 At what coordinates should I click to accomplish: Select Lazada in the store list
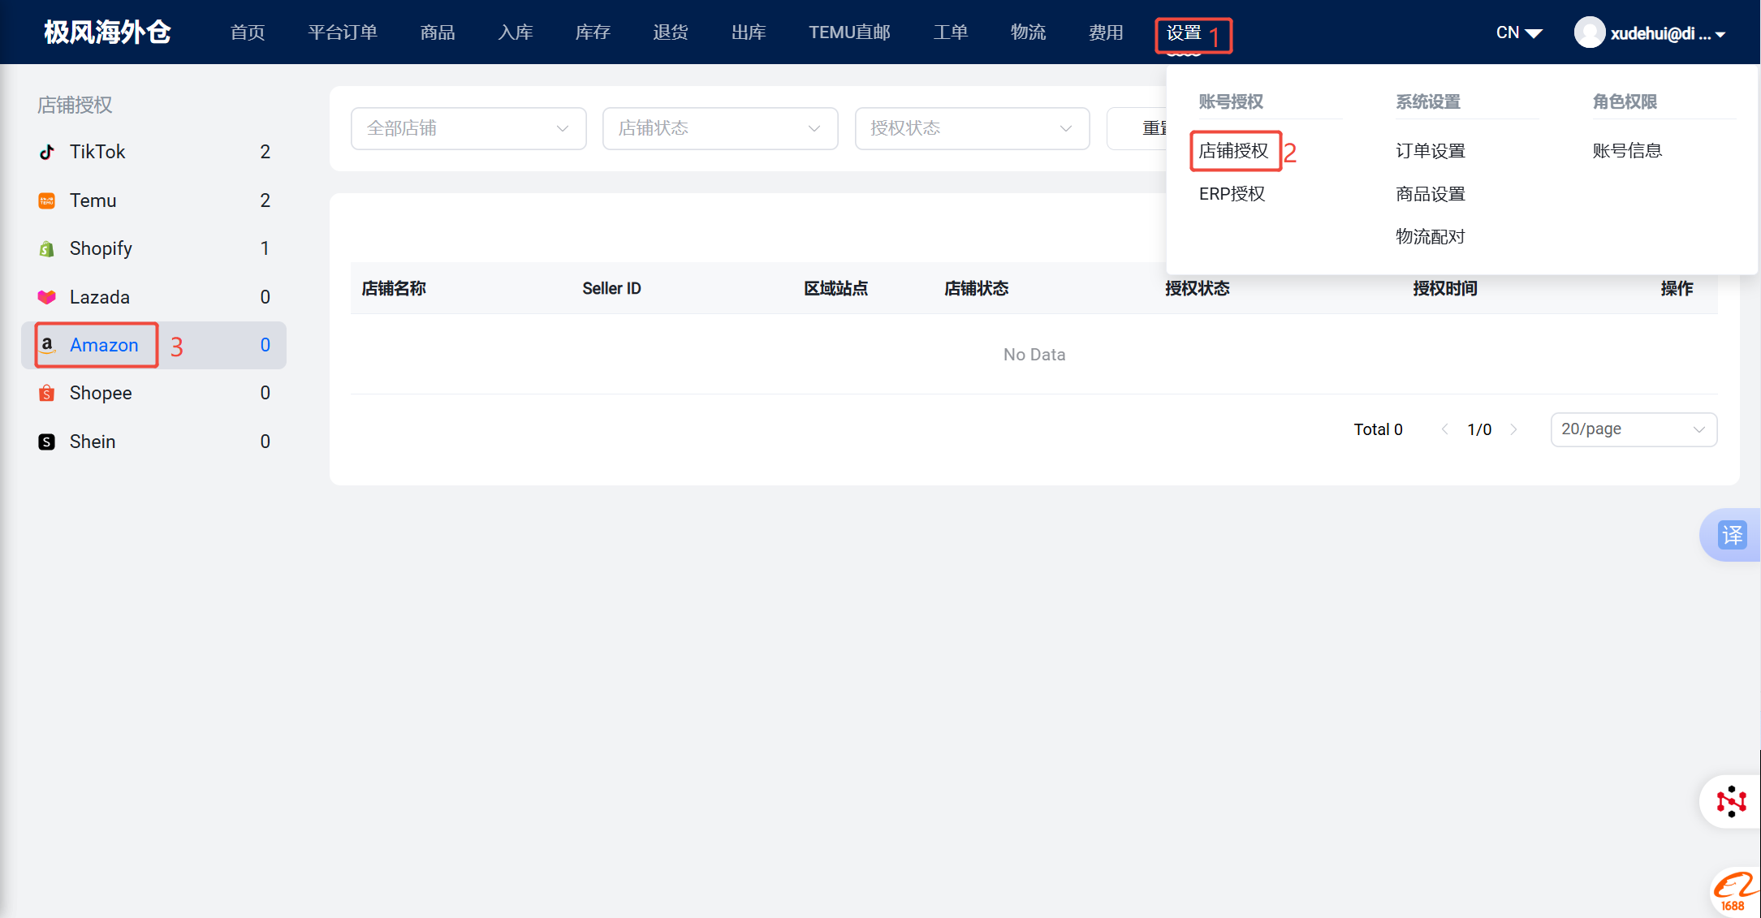pos(154,297)
